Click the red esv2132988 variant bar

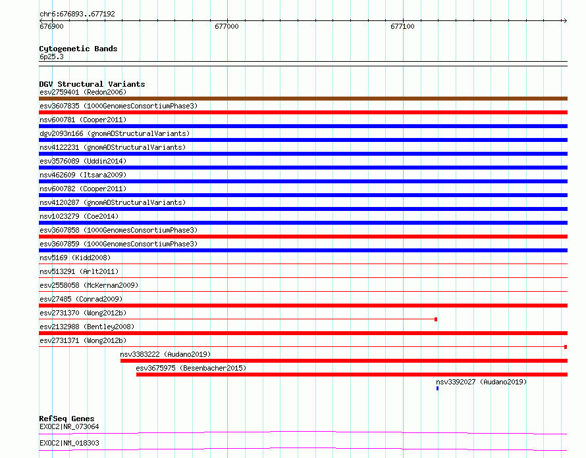(x=303, y=333)
